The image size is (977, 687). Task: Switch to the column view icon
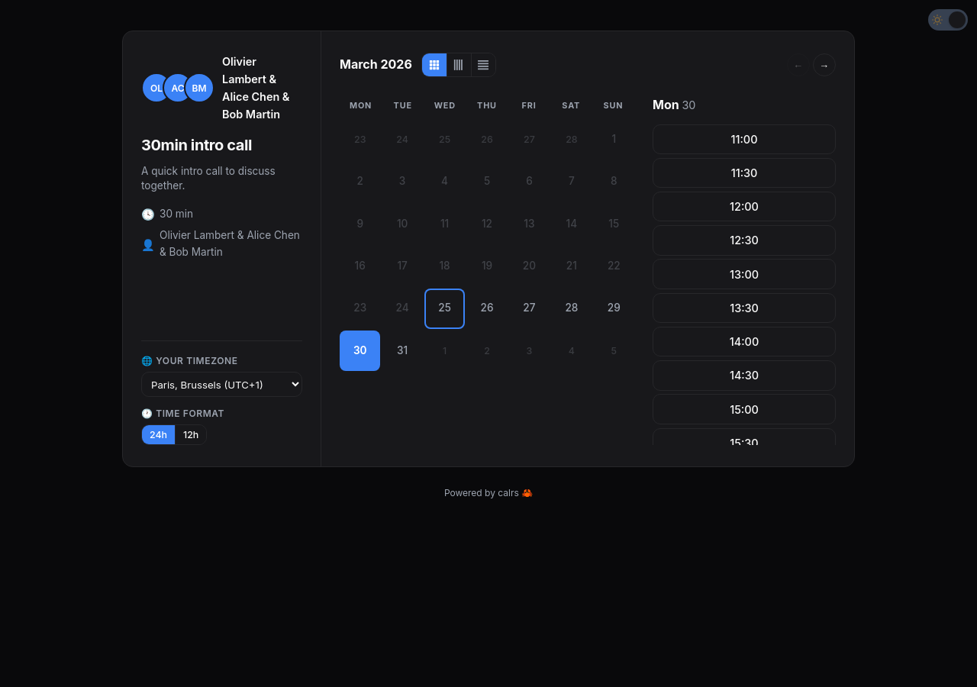[458, 65]
